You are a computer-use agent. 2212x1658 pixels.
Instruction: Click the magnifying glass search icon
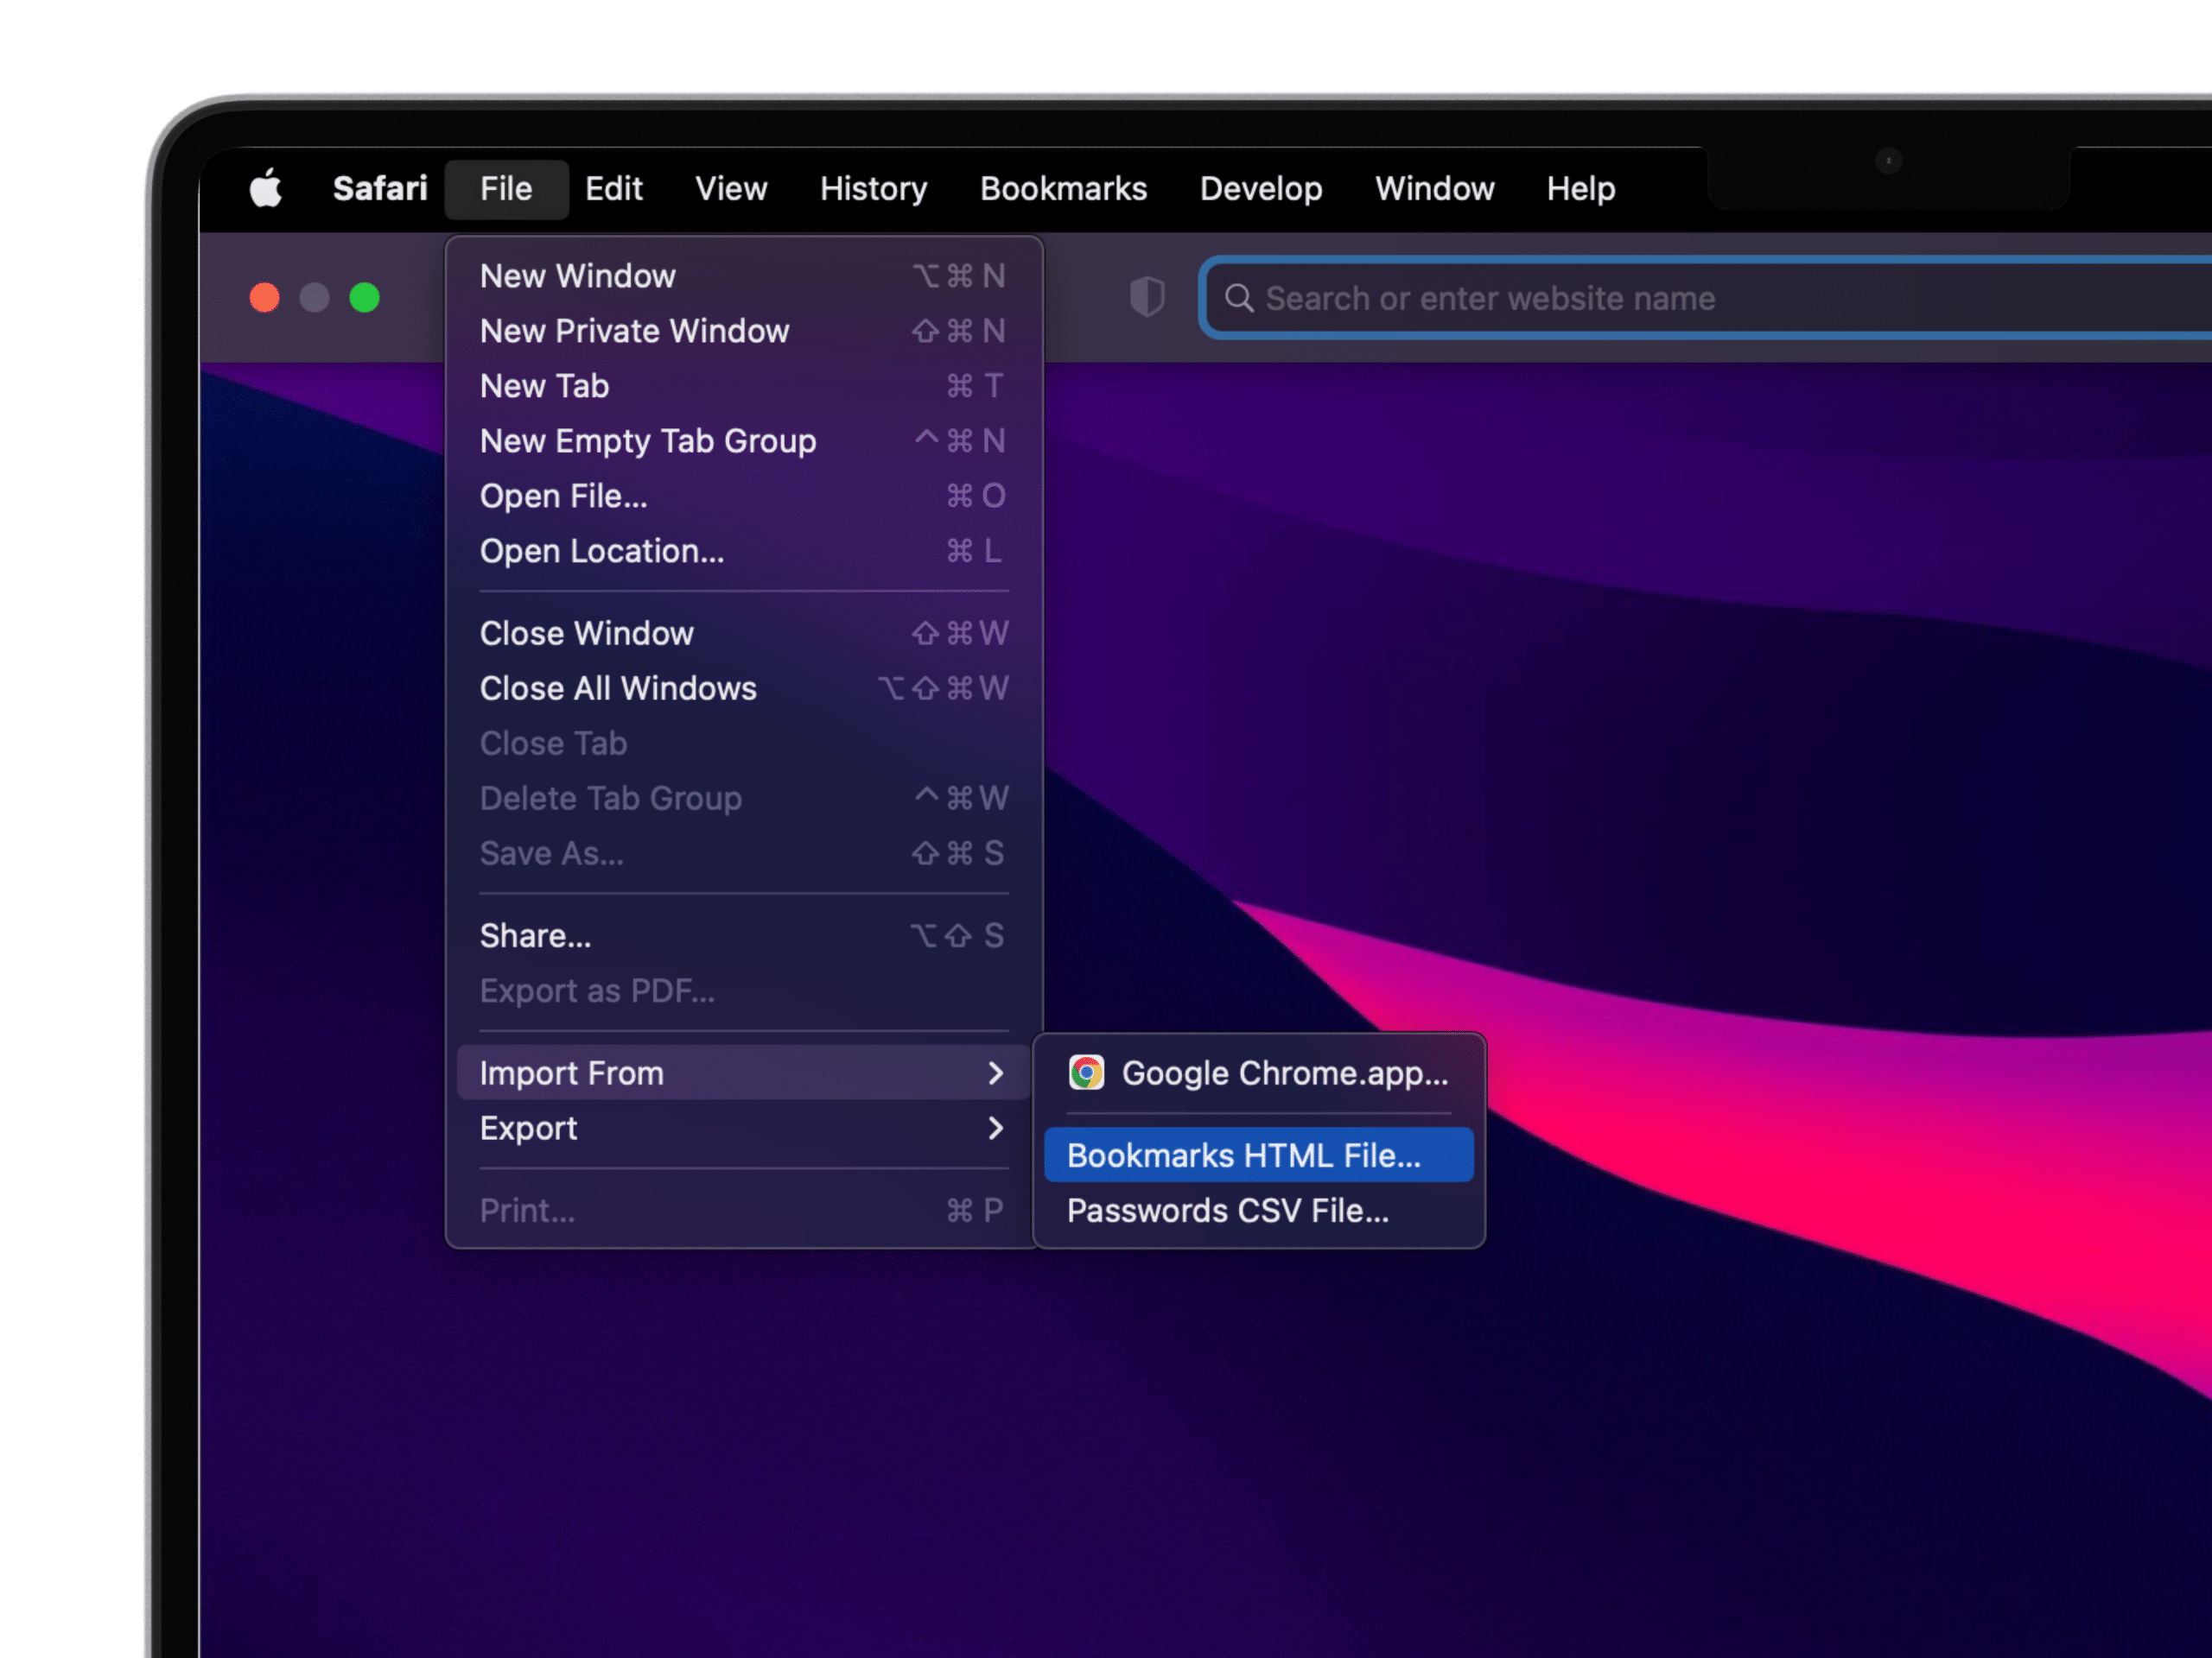click(x=1239, y=298)
